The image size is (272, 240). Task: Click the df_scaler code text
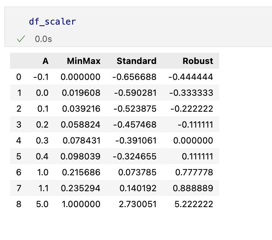[52, 22]
